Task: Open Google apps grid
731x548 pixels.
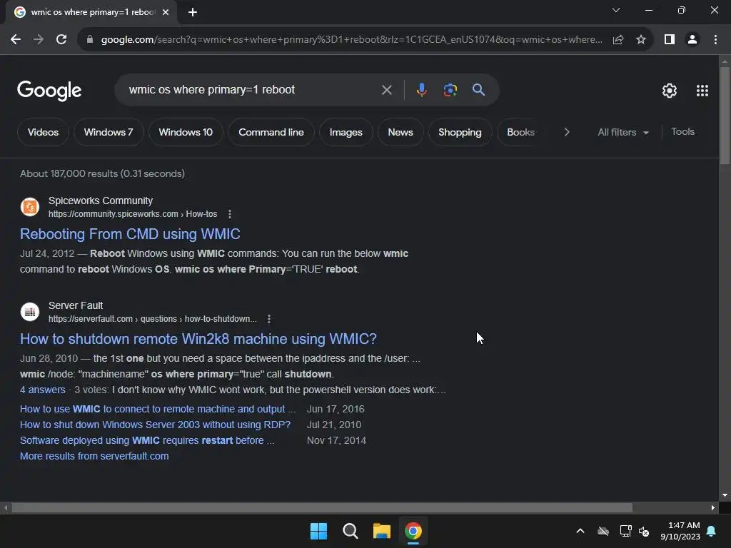Action: pyautogui.click(x=702, y=91)
